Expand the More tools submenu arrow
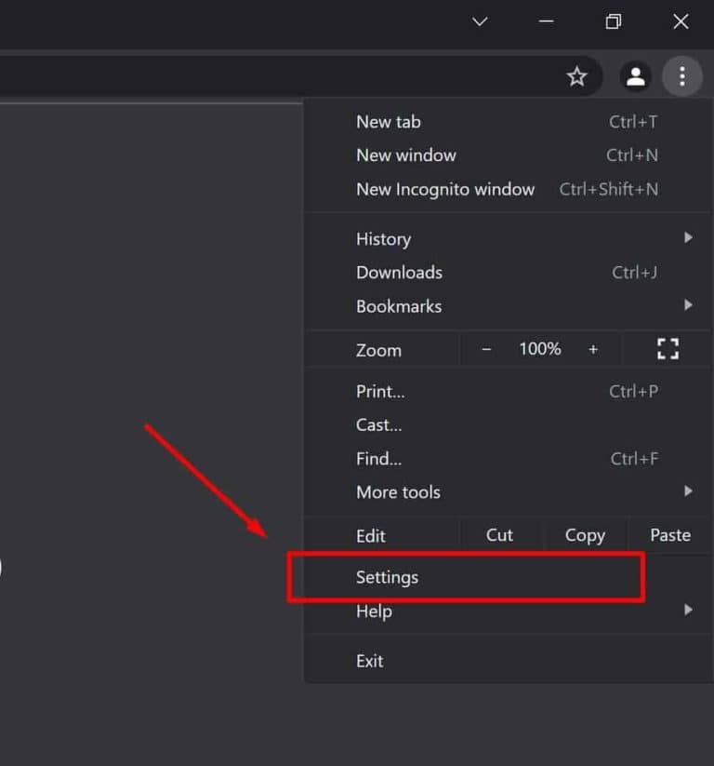This screenshot has height=766, width=714. point(688,491)
